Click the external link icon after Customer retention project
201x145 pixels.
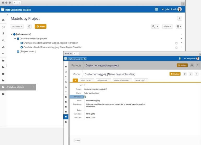click(106, 89)
